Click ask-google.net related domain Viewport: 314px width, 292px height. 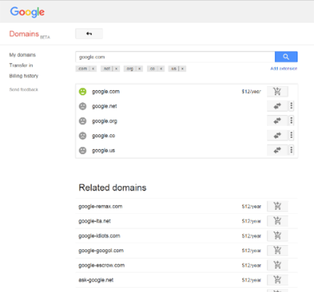[x=96, y=280]
